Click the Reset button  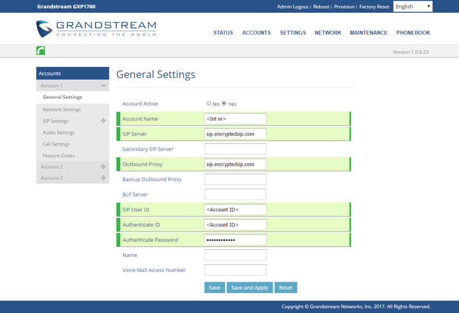tap(286, 288)
